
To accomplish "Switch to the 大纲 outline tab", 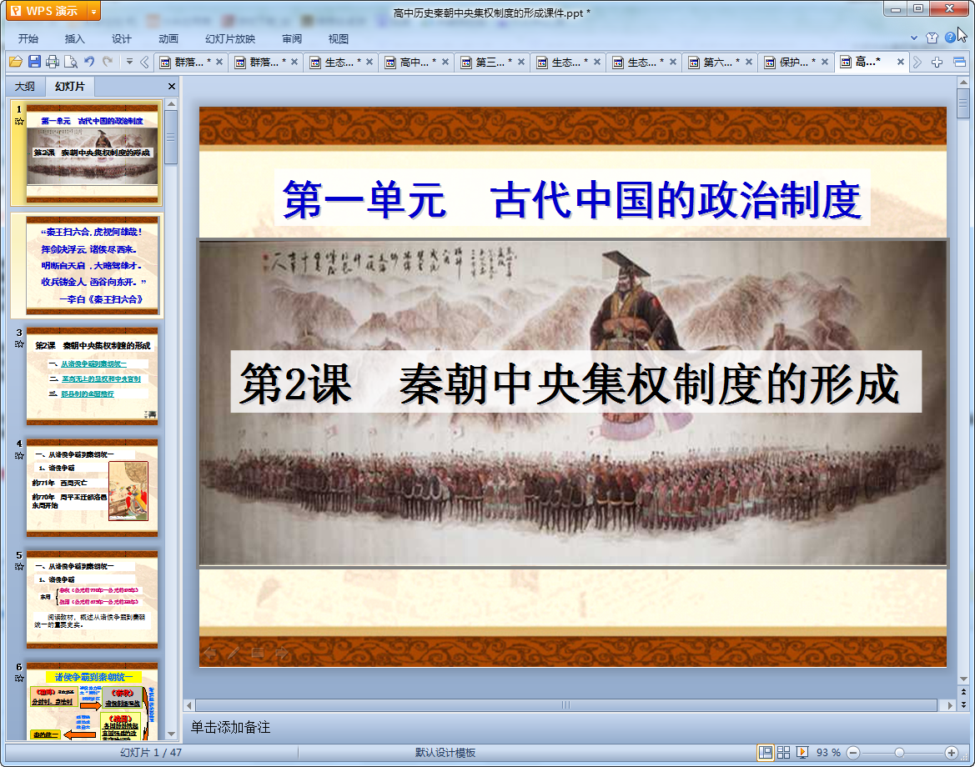I will pos(25,87).
